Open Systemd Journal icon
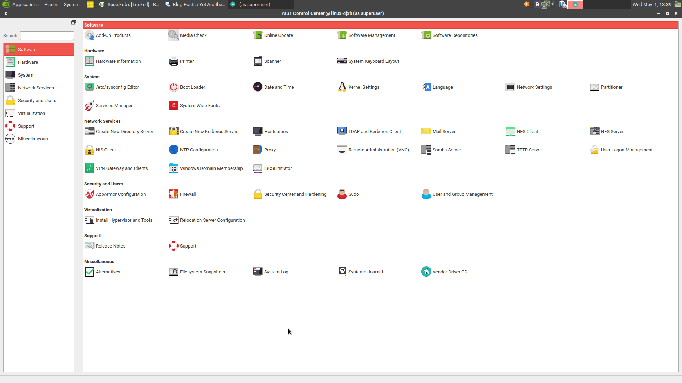The height and width of the screenshot is (383, 682). pos(342,272)
